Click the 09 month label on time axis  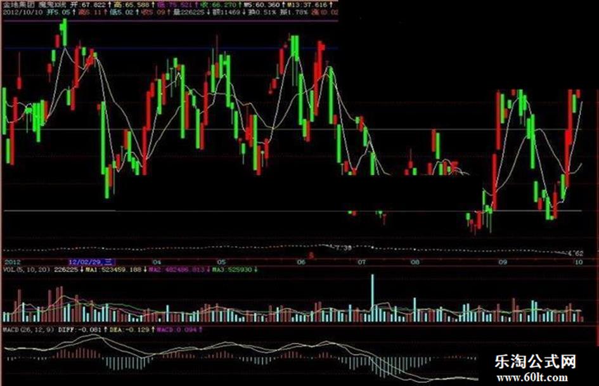[x=503, y=262]
